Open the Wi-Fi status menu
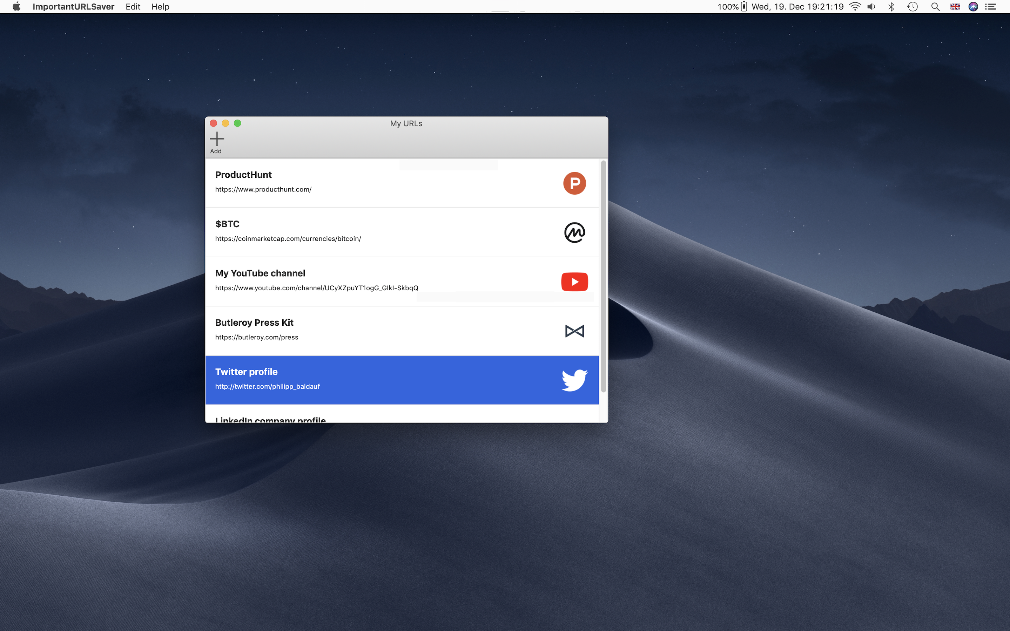This screenshot has height=631, width=1010. [855, 7]
